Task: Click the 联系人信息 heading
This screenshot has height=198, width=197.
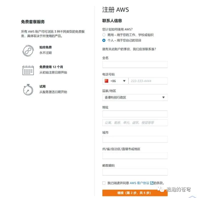Action: pos(112,21)
